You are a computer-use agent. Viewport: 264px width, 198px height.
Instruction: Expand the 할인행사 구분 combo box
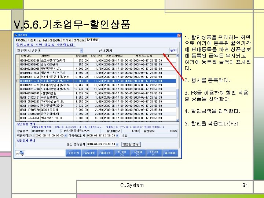tap(81, 51)
